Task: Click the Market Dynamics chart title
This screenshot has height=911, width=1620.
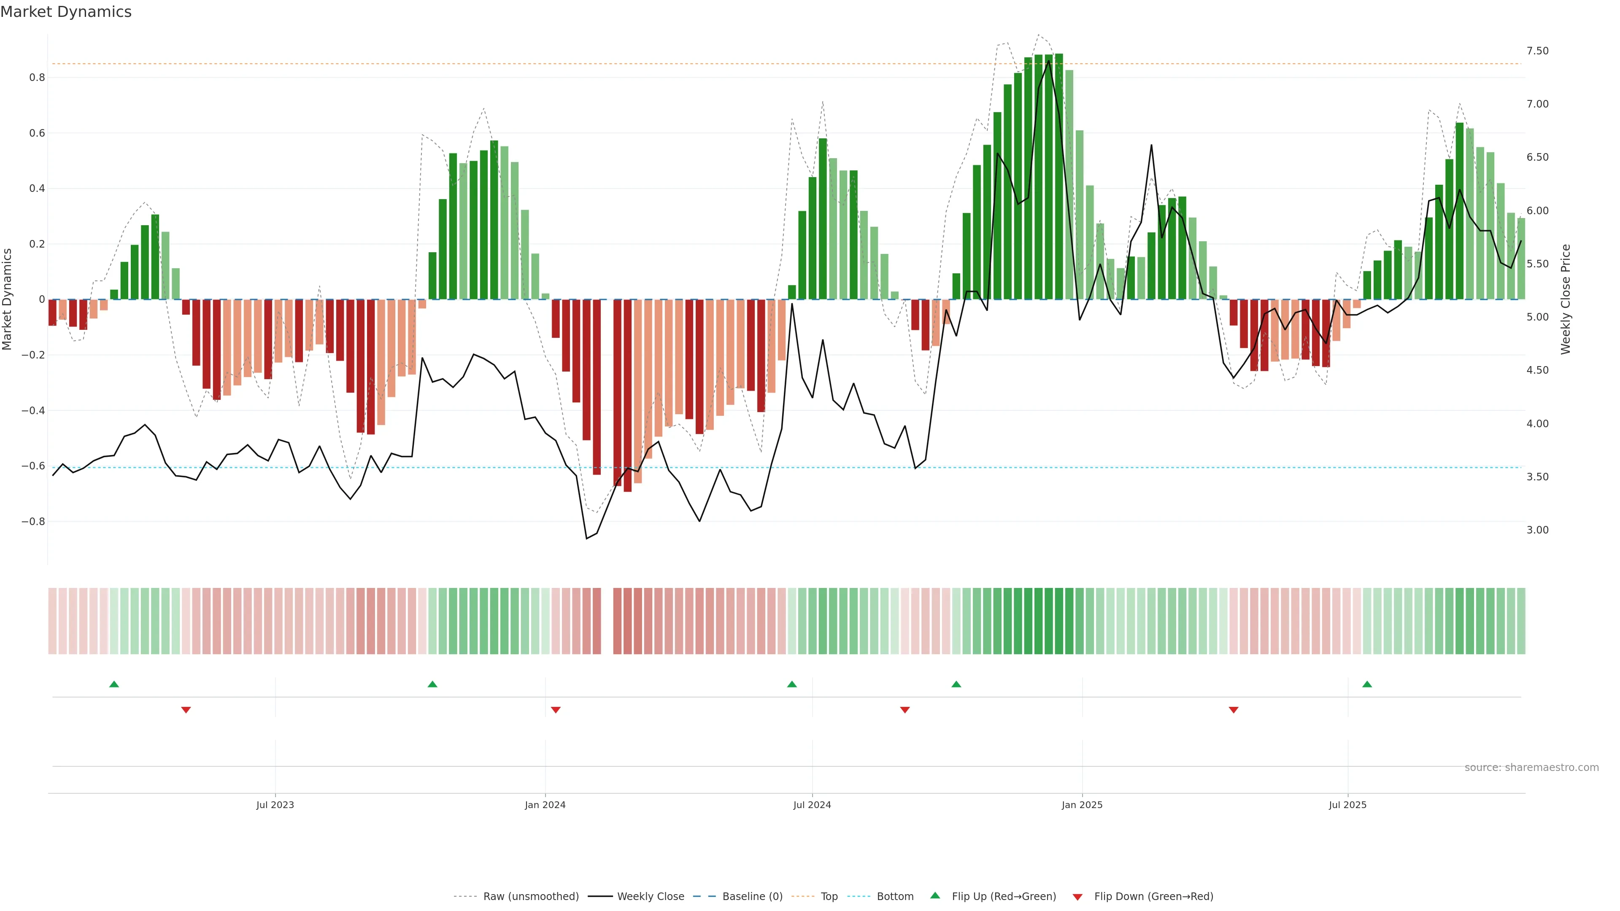Action: coord(66,12)
